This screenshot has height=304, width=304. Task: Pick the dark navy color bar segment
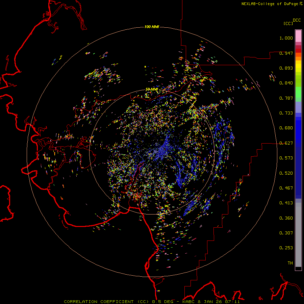pyautogui.click(x=298, y=173)
